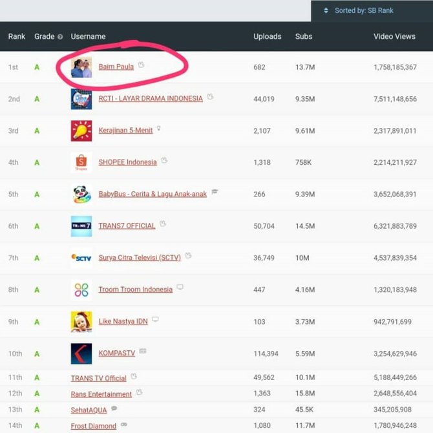The width and height of the screenshot is (433, 433).
Task: Open RCTI - LAYAR DRAMA INDONESIA link
Action: [x=151, y=99]
